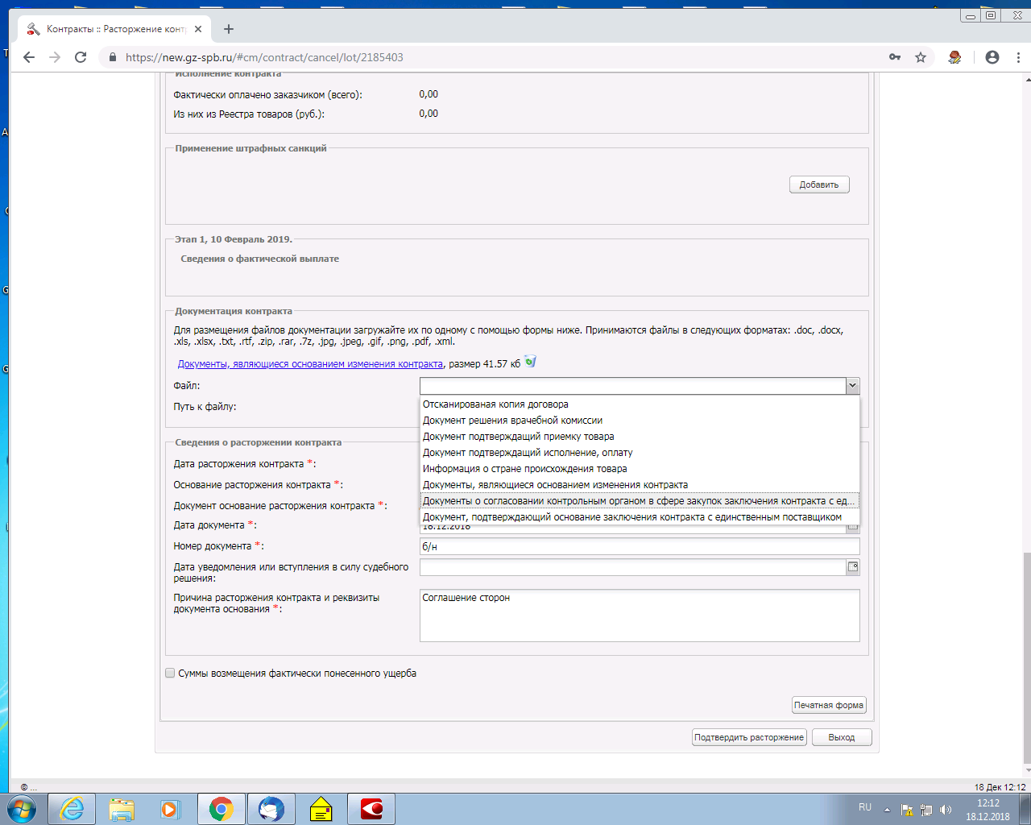Pick Документы о согласовании контрольным органом option
The height and width of the screenshot is (825, 1031).
pos(640,501)
